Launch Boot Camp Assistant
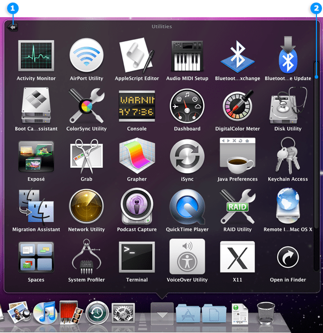The width and height of the screenshot is (323, 333). point(36,105)
